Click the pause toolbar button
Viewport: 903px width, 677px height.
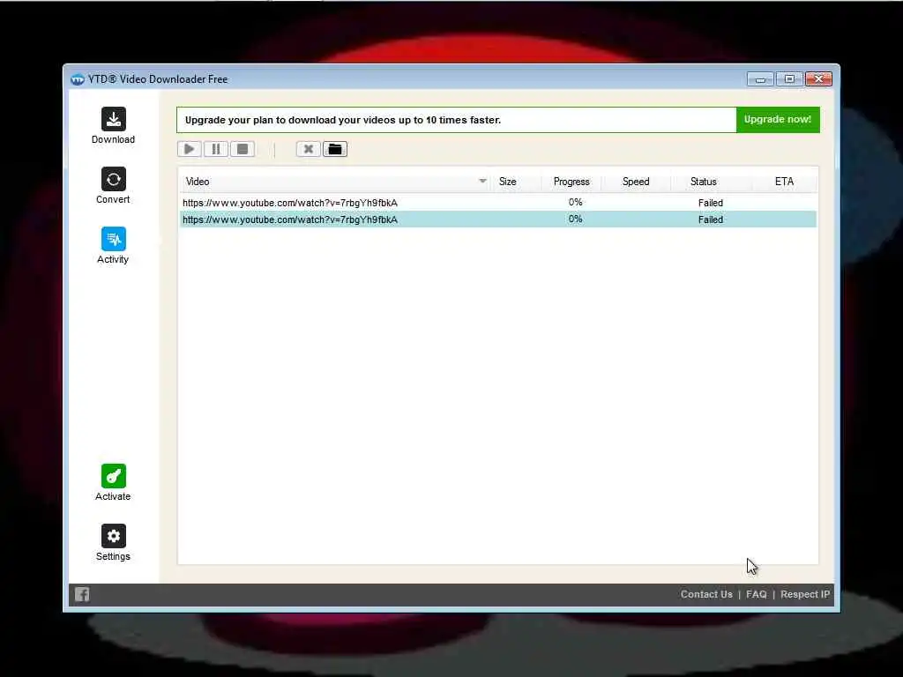pos(216,149)
